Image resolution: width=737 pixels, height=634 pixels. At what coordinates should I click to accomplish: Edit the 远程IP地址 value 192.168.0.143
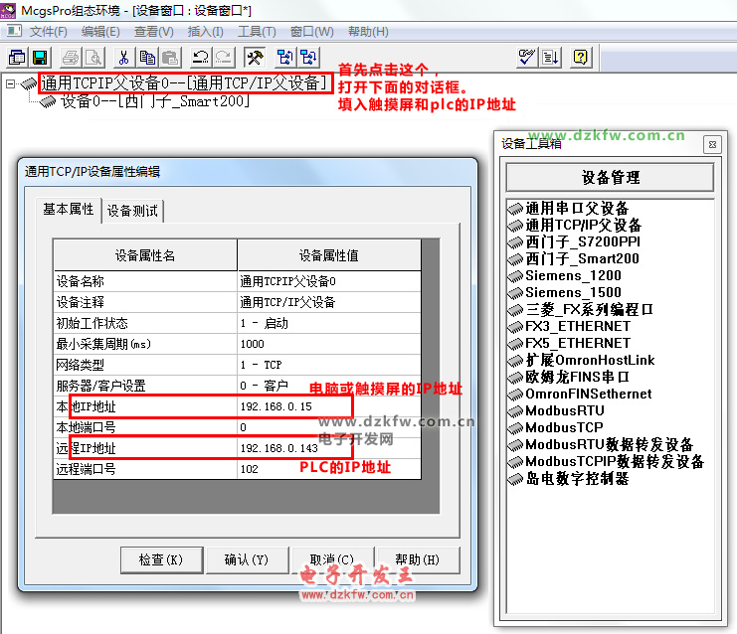pyautogui.click(x=328, y=448)
